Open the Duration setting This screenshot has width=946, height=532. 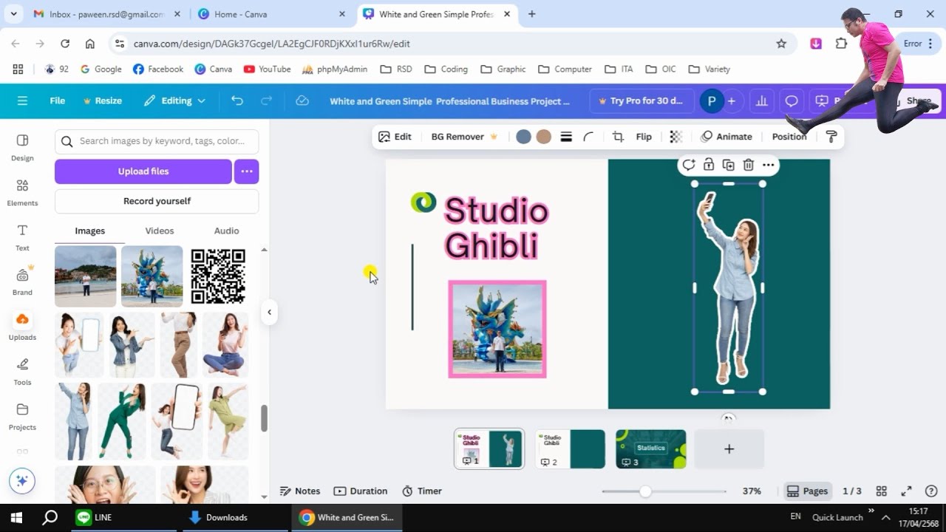click(x=361, y=491)
